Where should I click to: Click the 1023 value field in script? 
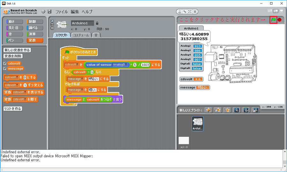(x=145, y=65)
